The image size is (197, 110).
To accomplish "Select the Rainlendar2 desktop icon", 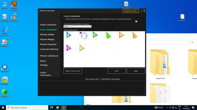I will coord(5,43).
